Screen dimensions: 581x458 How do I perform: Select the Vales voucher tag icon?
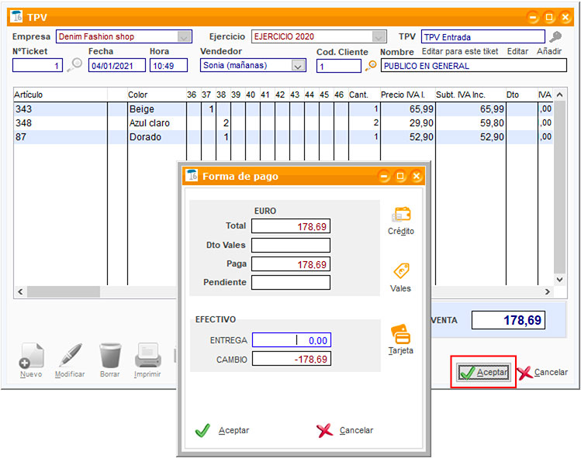coord(401,271)
